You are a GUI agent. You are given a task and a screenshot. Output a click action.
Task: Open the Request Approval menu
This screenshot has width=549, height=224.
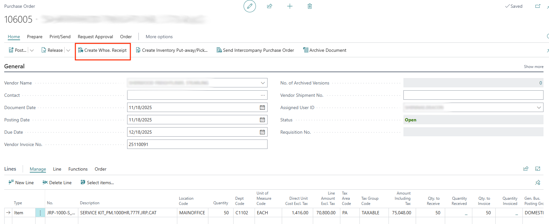pyautogui.click(x=95, y=37)
